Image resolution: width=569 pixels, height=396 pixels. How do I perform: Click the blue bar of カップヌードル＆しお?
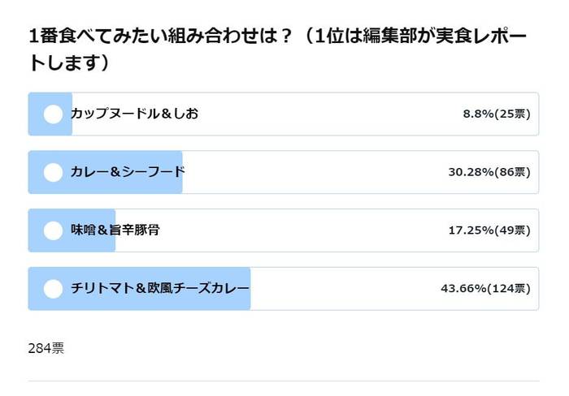pyautogui.click(x=50, y=114)
